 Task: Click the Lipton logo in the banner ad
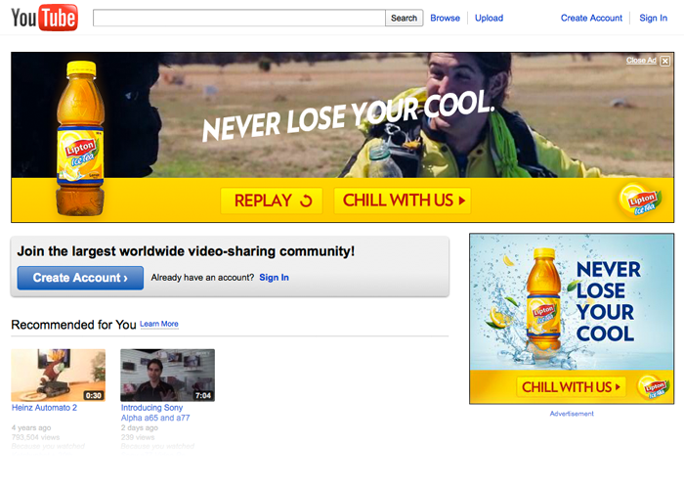(x=640, y=200)
